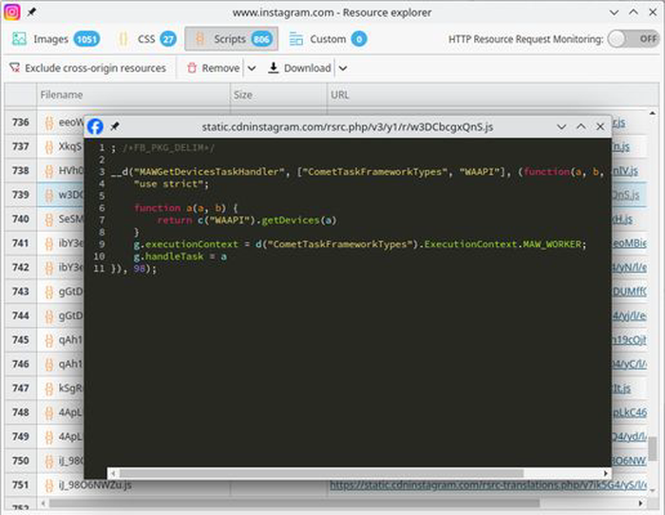
Task: Click the trash icon for Remove
Action: point(192,68)
